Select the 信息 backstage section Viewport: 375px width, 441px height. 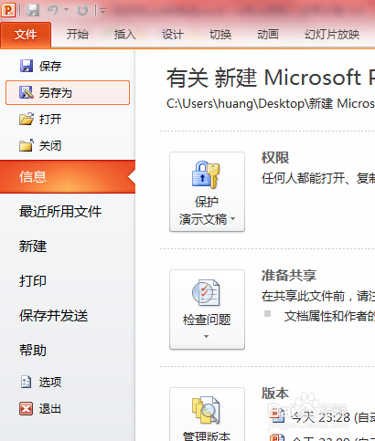tap(68, 177)
